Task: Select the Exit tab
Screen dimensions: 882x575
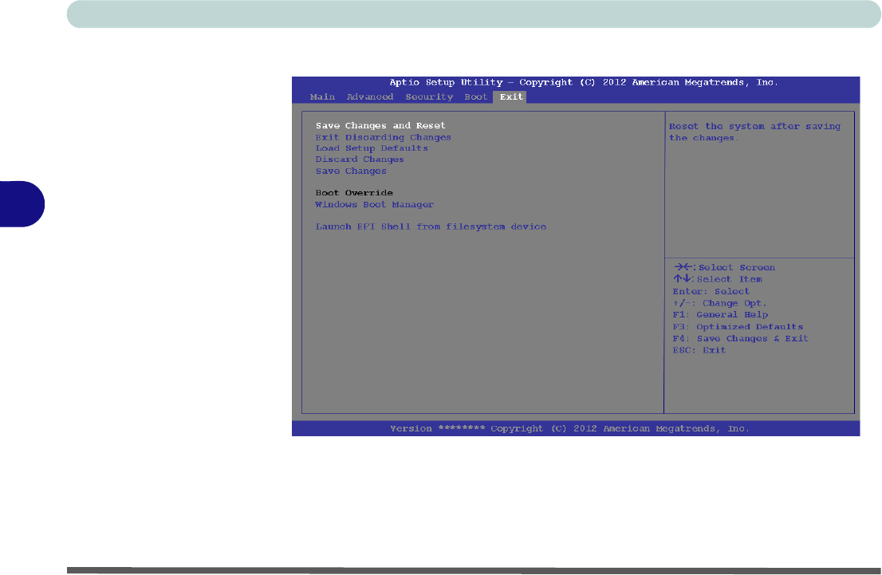Action: point(510,96)
